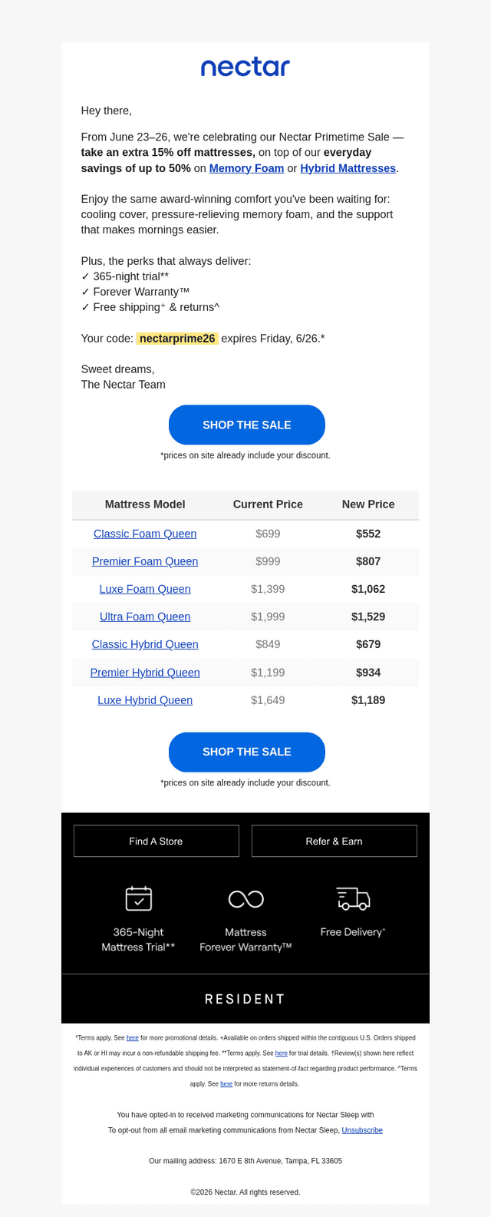Open the Classic Foam Queen link

(x=145, y=534)
